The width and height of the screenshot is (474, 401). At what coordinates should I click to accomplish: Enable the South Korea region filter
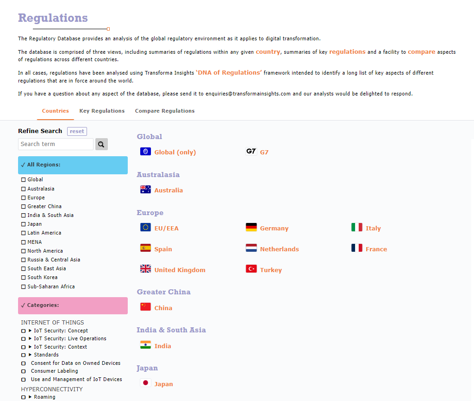[24, 277]
